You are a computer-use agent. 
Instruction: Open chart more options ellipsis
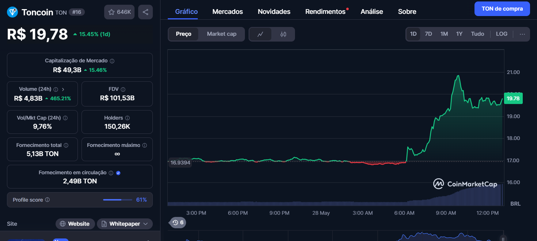pos(522,34)
